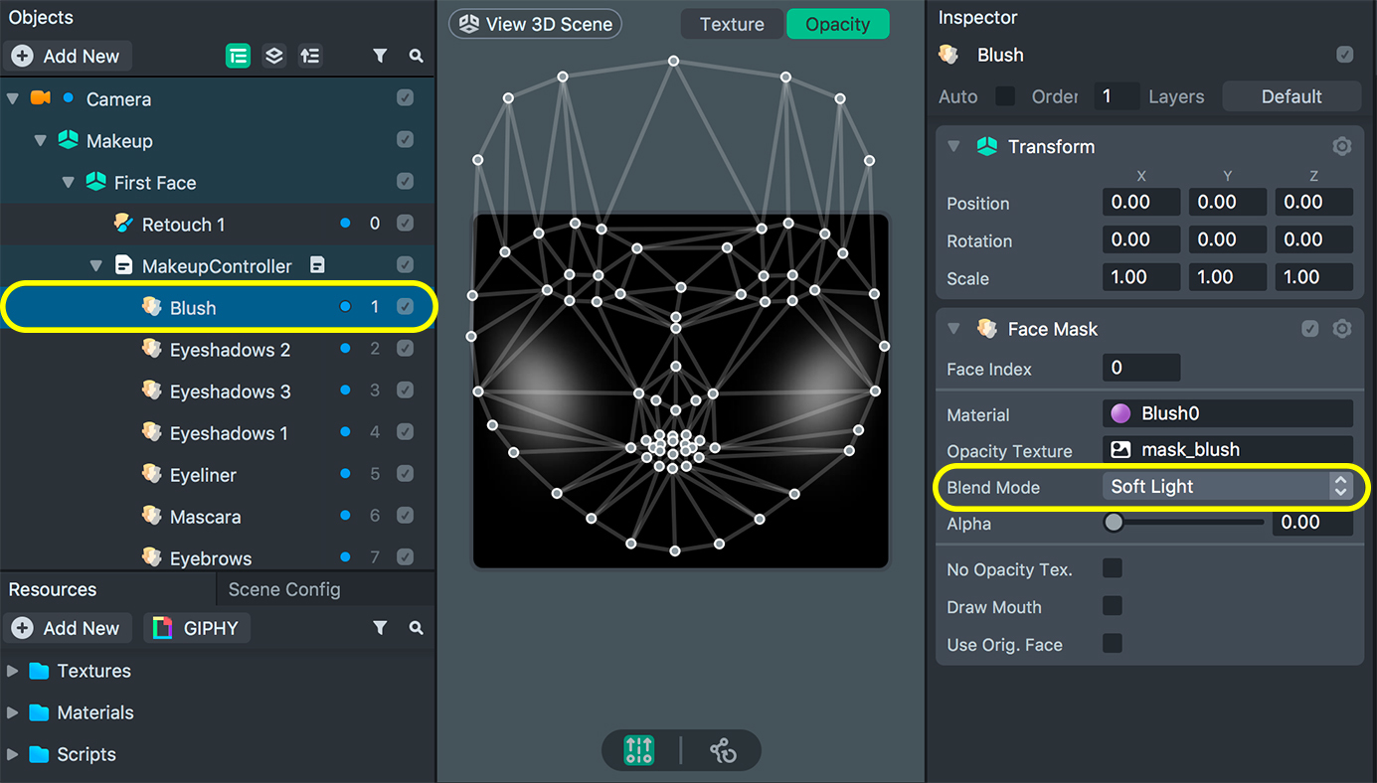Click the Alpha slider handle
Image resolution: width=1377 pixels, height=783 pixels.
1114,523
